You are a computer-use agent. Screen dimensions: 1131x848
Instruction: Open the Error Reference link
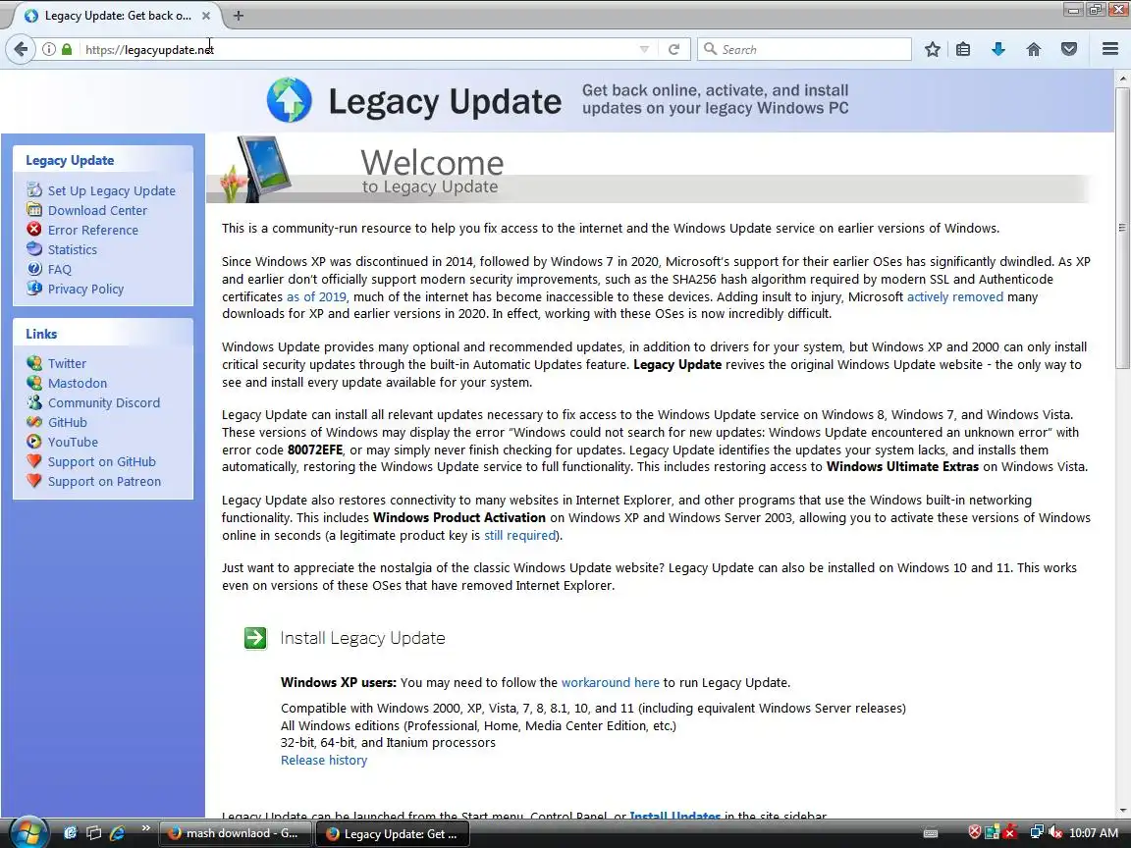93,230
